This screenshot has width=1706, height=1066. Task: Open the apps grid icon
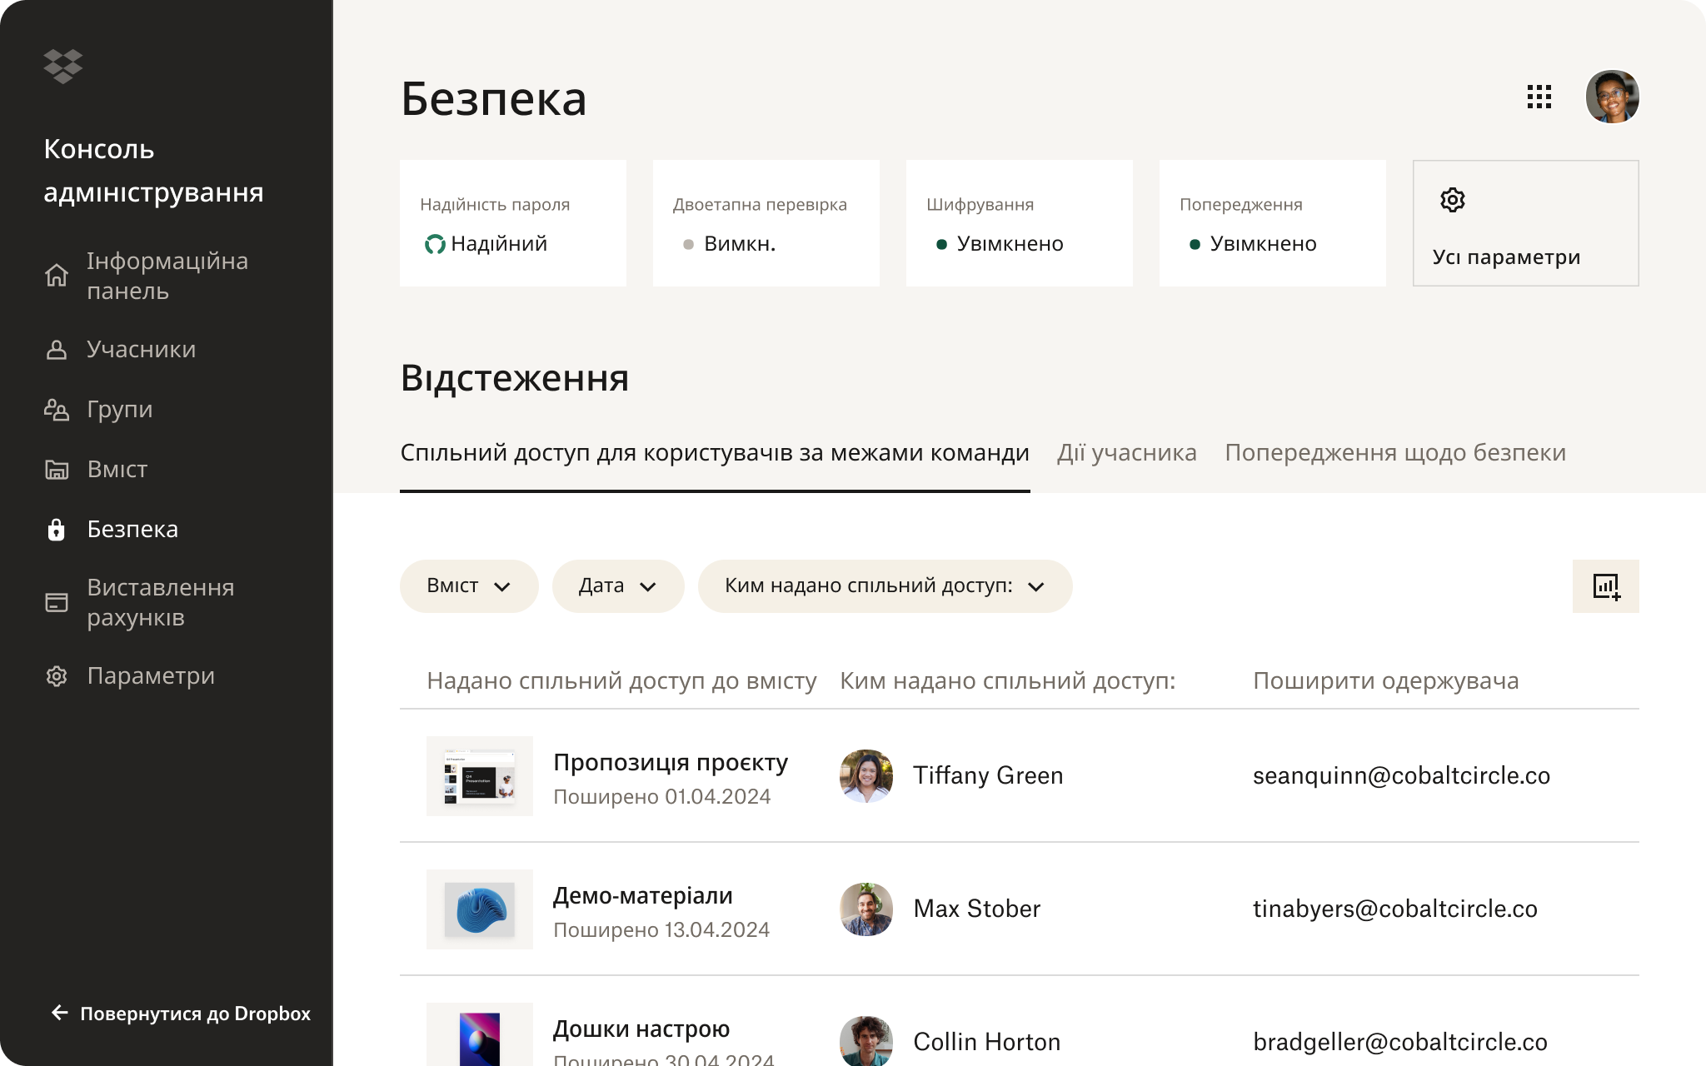(x=1539, y=97)
